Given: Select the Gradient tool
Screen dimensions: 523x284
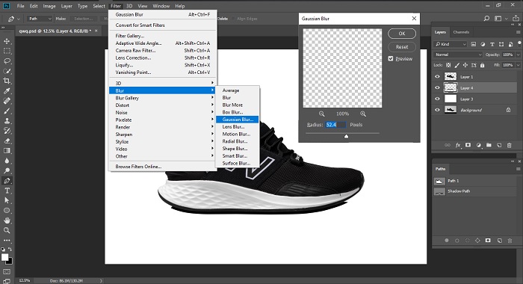Looking at the screenshot, I should 7,151.
